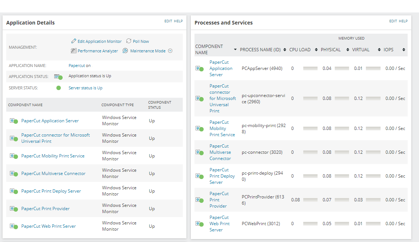Viewport: 419px width, 242px height.
Task: Click the Maintenance Mode wrench icon
Action: [125, 51]
